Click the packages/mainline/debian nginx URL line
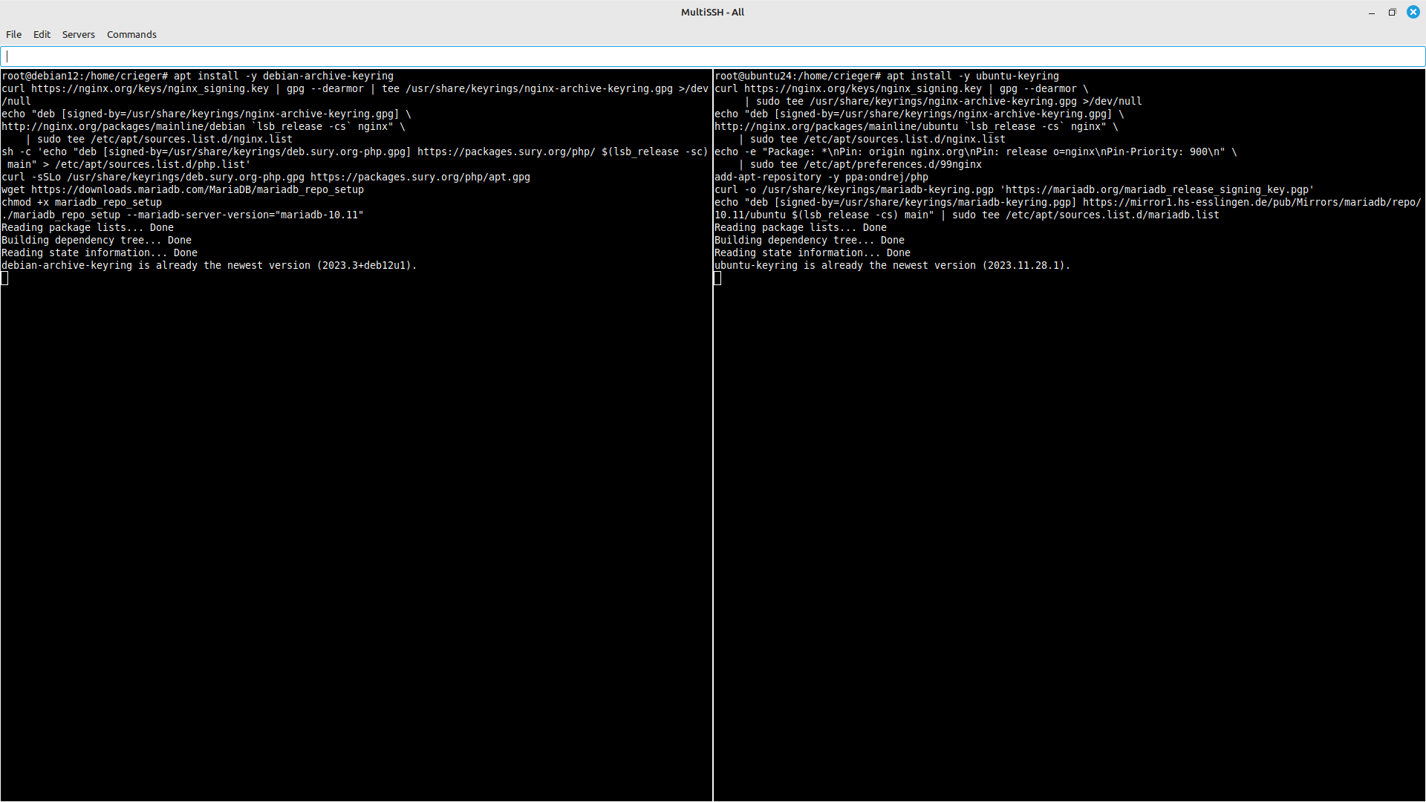1426x802 pixels. (204, 126)
